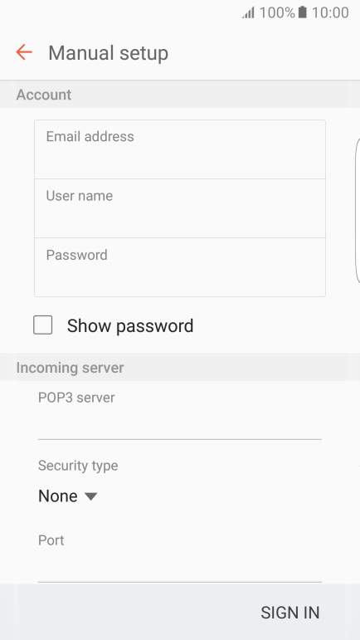This screenshot has width=360, height=640.
Task: Focus the POP3 server input field
Action: (180, 425)
